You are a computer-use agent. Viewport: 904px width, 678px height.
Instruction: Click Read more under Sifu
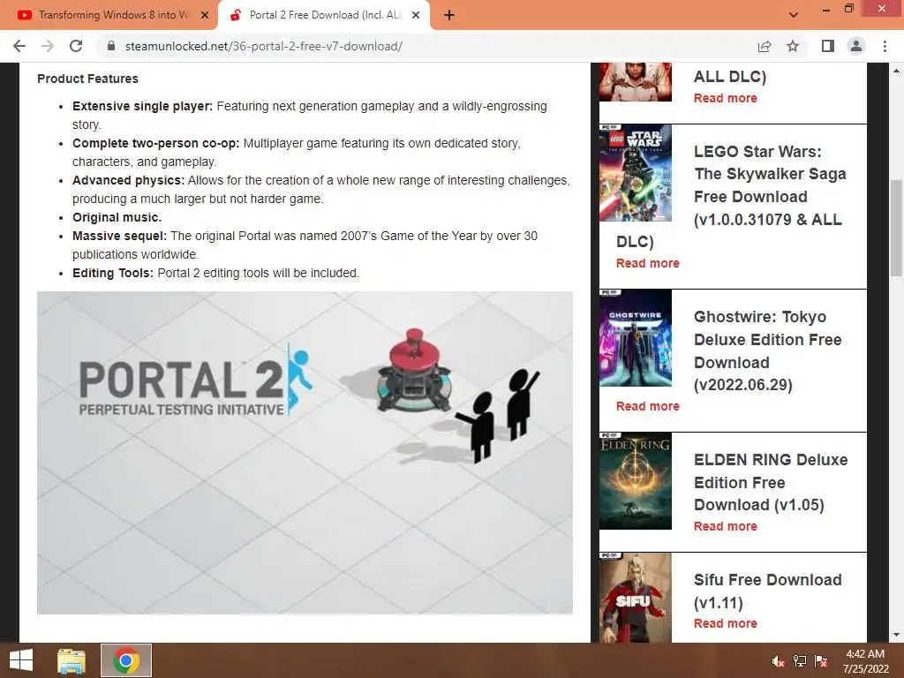[x=726, y=623]
